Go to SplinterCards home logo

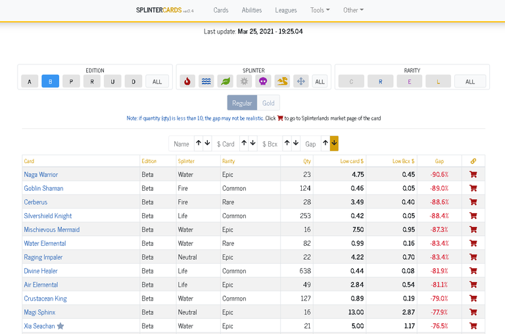click(164, 10)
